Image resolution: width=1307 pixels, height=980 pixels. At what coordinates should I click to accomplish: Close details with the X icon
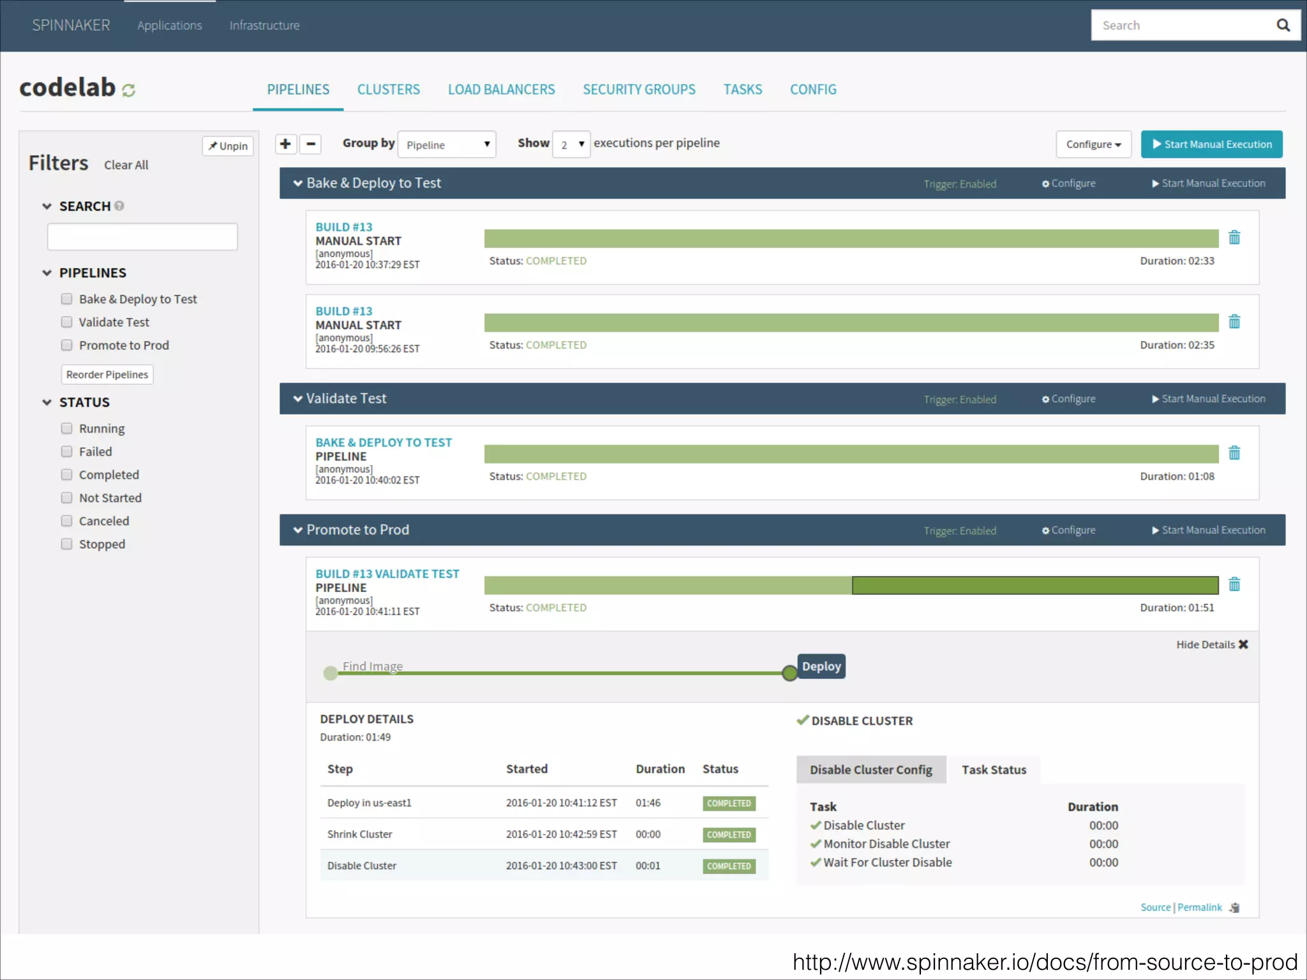click(1243, 644)
